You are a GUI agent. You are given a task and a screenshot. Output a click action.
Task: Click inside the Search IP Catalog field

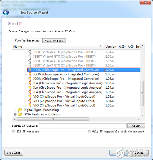(x=83, y=126)
